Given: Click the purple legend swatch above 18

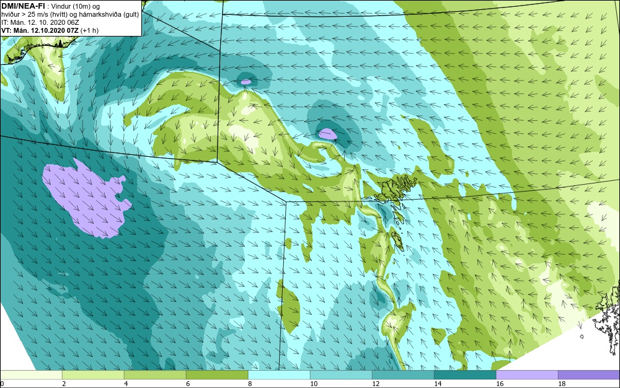Looking at the screenshot, I should click(x=589, y=375).
